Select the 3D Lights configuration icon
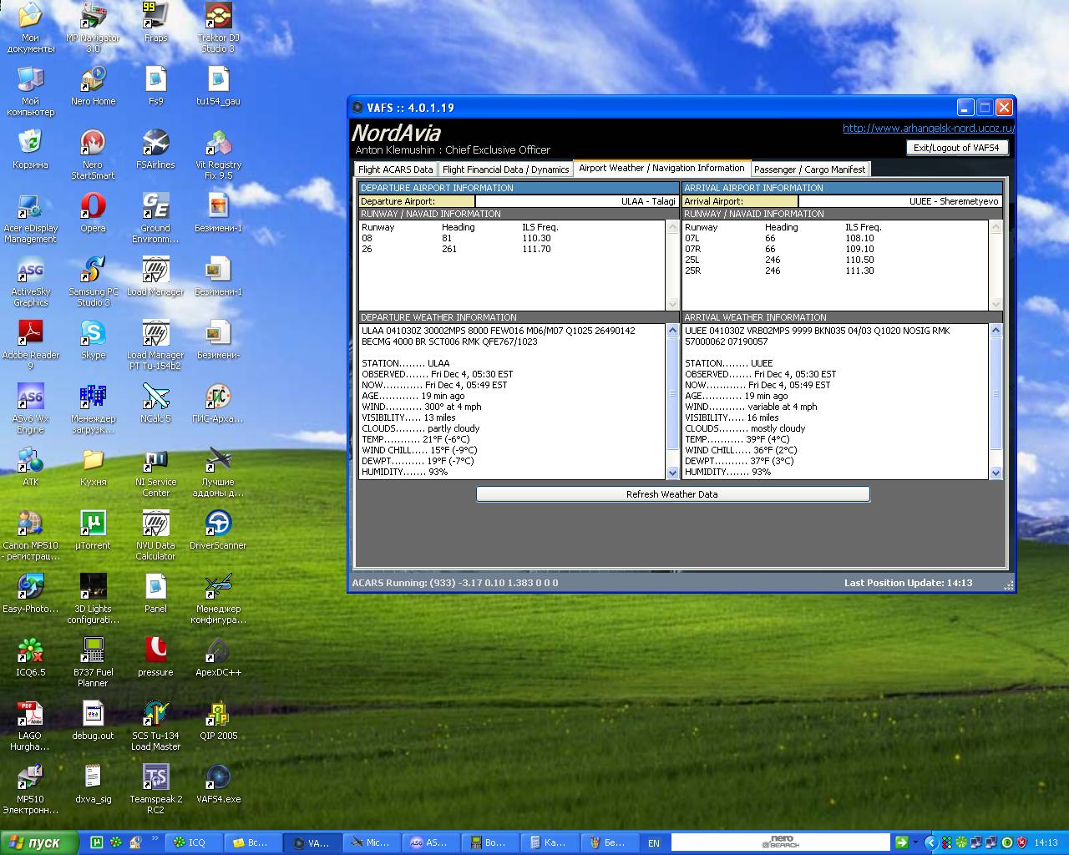 click(x=93, y=599)
